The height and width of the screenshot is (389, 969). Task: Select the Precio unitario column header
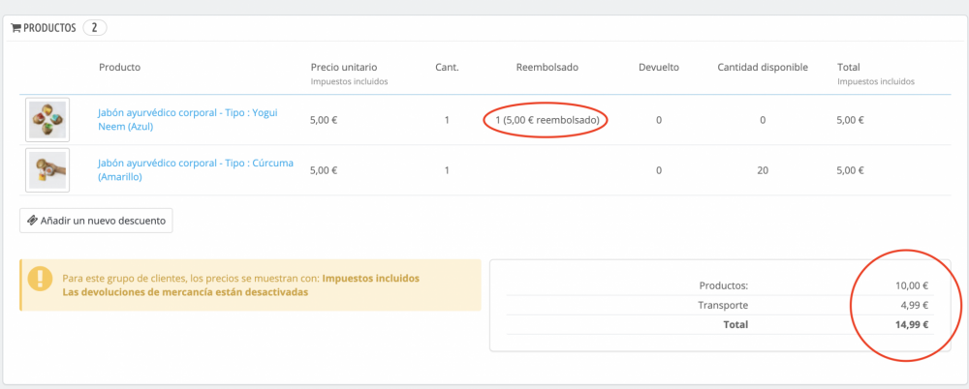(x=344, y=68)
